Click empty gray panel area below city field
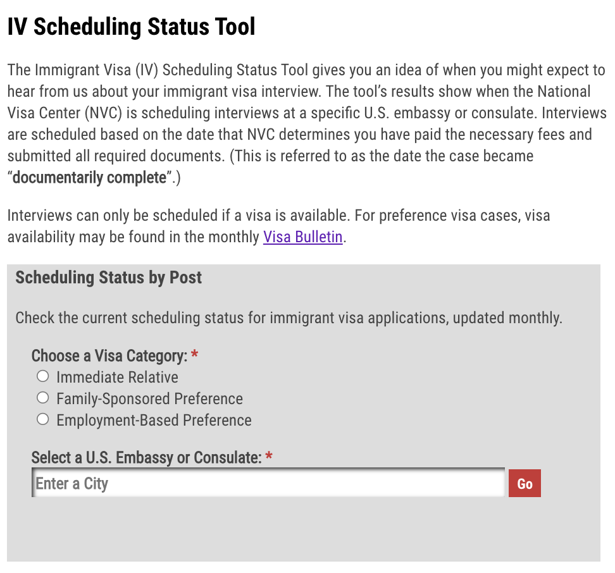This screenshot has height=573, width=615. tap(304, 531)
